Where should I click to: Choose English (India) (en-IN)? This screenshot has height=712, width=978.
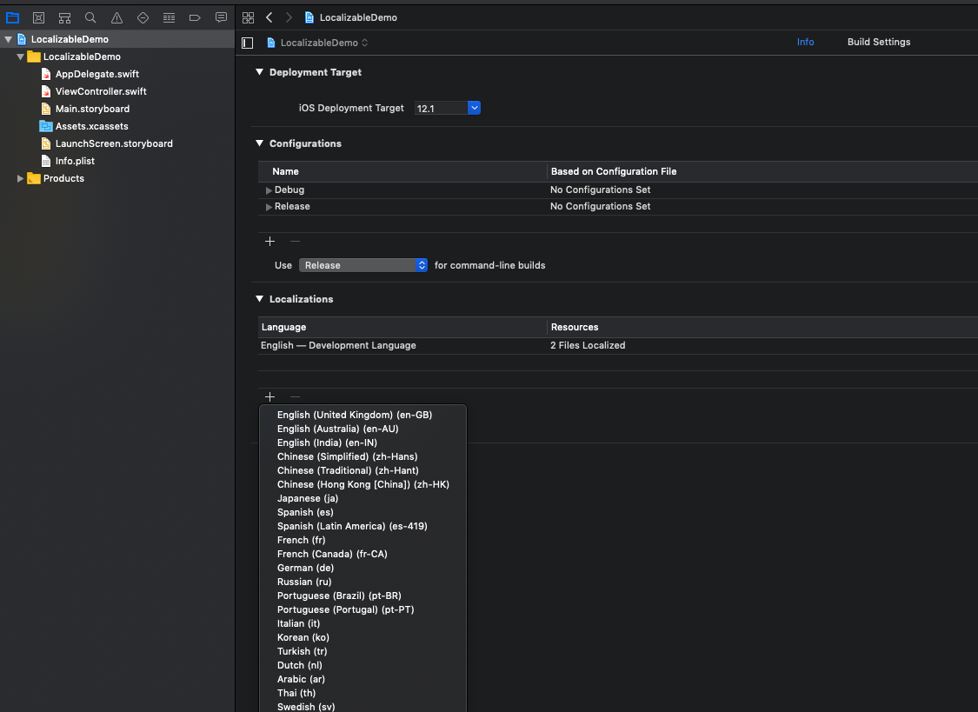[363, 443]
